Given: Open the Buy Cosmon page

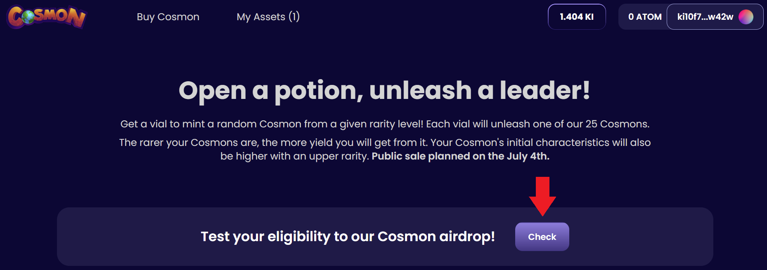Looking at the screenshot, I should tap(168, 17).
